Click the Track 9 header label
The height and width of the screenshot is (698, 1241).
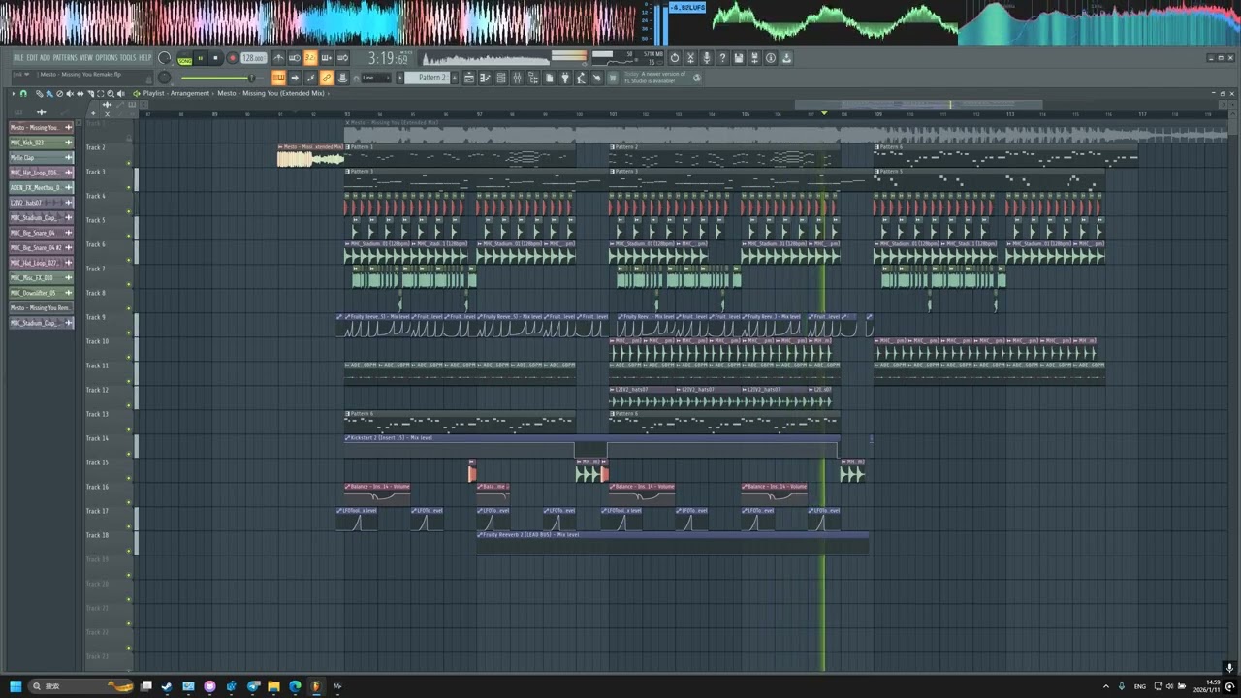click(x=97, y=317)
